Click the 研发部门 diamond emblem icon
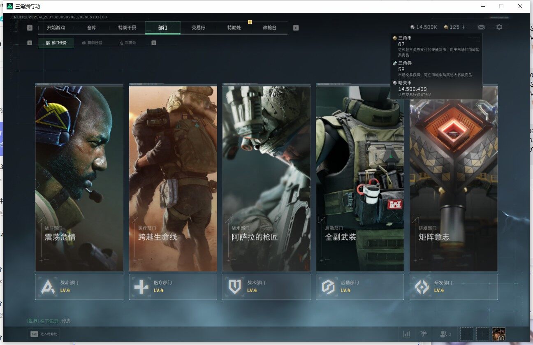533x345 pixels. (422, 287)
